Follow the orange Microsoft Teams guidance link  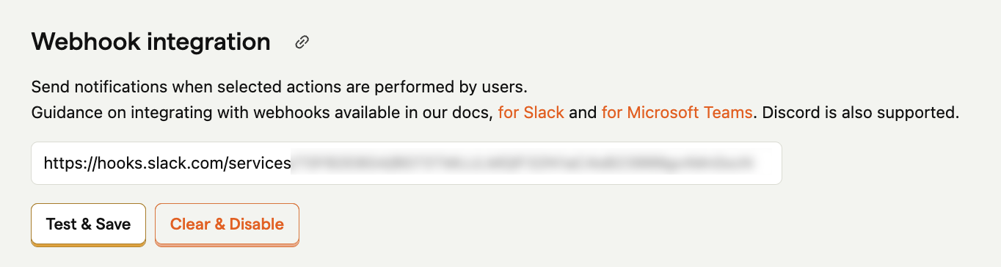coord(677,113)
